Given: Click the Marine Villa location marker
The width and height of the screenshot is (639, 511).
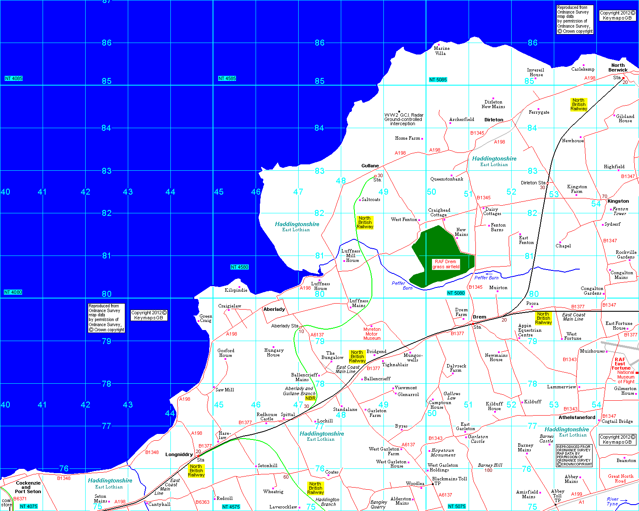Looking at the screenshot, I should click(439, 44).
